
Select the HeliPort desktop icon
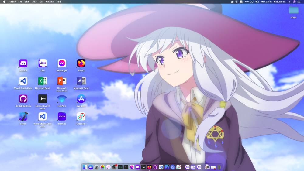(62, 99)
